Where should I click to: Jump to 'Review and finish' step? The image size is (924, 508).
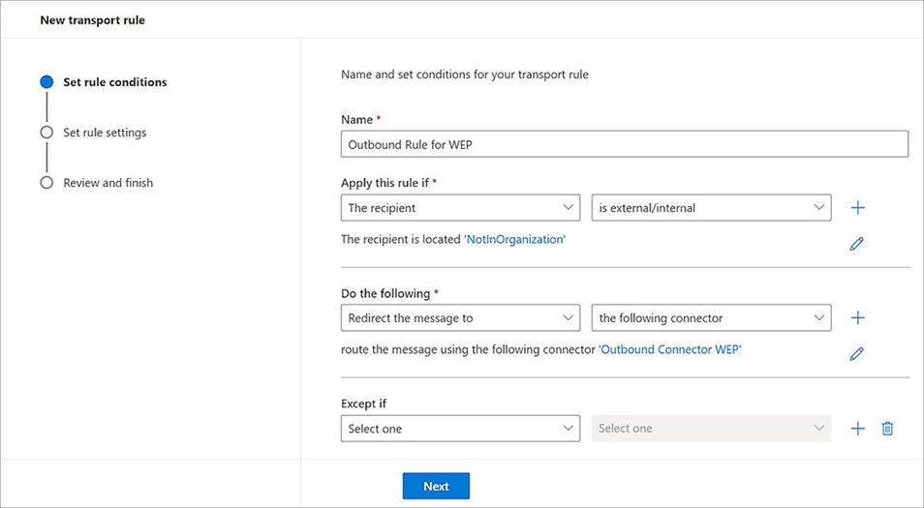pos(108,183)
